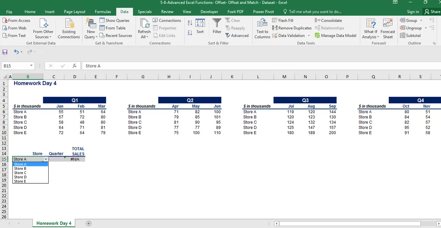Click the Flash Fill button
441x228 pixels.
(282, 20)
